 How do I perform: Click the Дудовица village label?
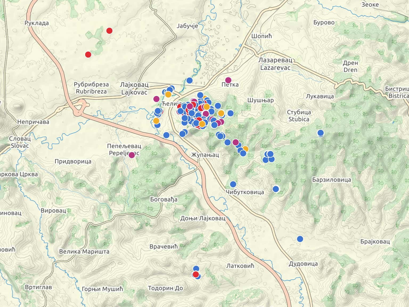[x=303, y=264]
